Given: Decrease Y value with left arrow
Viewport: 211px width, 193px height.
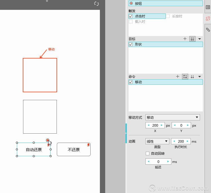Looking at the screenshot, I should pyautogui.click(x=174, y=125).
